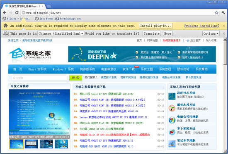Open the 系统主题 menu item
This screenshot has height=154, width=228.
pos(147,69)
